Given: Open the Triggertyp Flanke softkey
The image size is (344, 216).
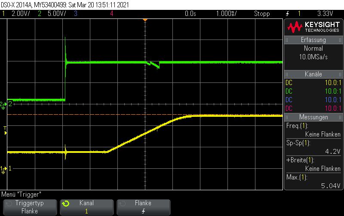Looking at the screenshot, I should point(30,207).
